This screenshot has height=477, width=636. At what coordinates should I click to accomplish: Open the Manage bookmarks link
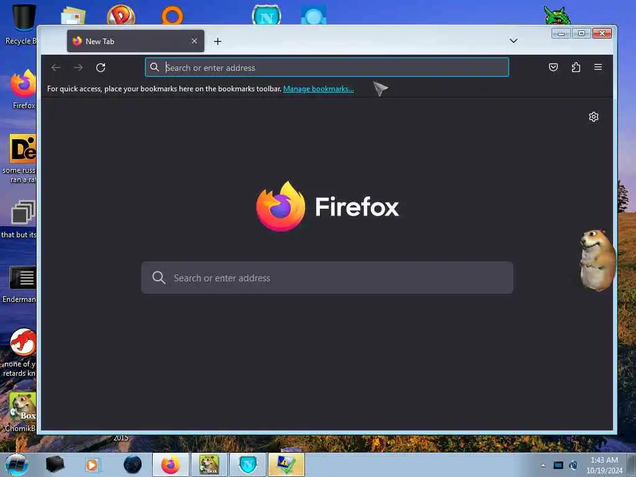coord(319,89)
